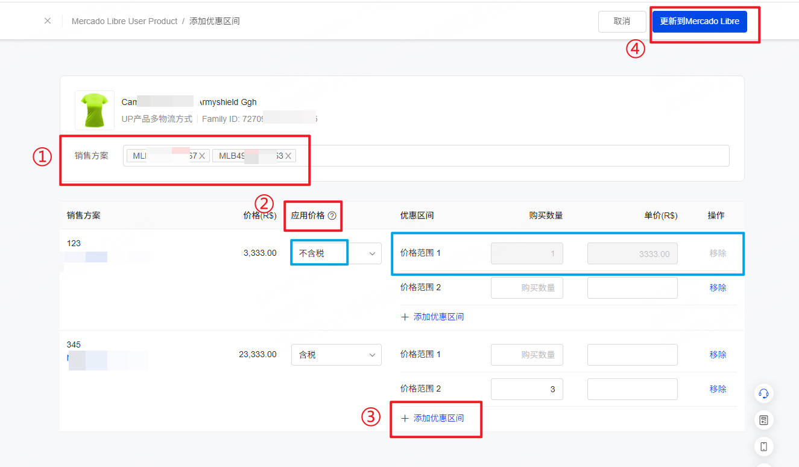The width and height of the screenshot is (799, 467).
Task: Click 更新到Mercado Libre button
Action: tap(700, 21)
